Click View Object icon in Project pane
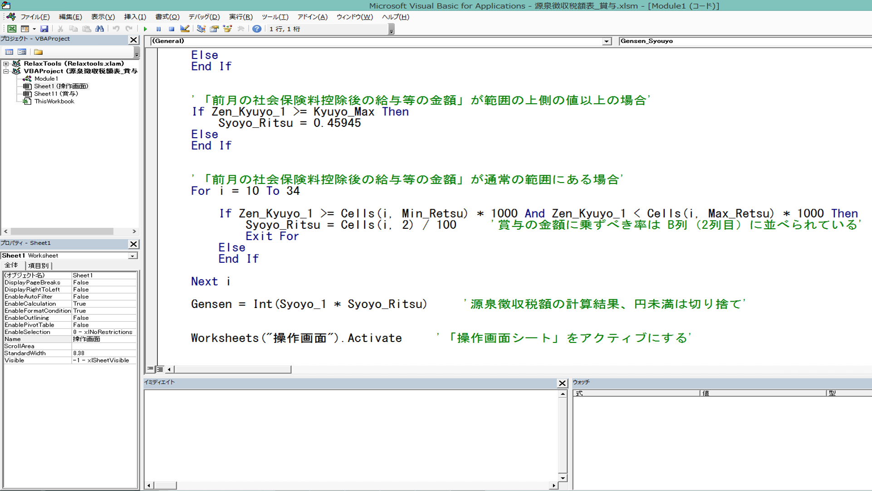872x491 pixels. tap(22, 52)
